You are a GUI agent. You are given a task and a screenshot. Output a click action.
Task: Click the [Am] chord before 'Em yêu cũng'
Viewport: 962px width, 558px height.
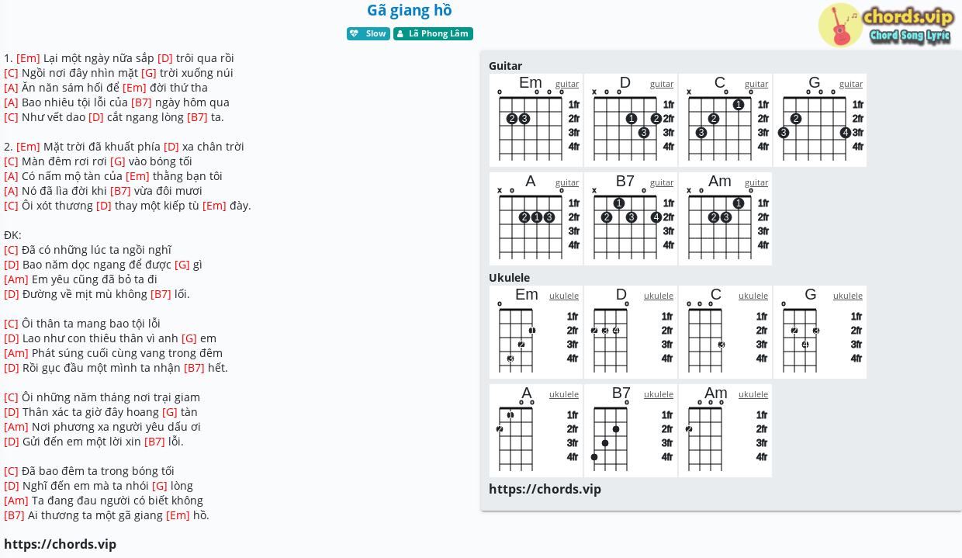pyautogui.click(x=16, y=279)
